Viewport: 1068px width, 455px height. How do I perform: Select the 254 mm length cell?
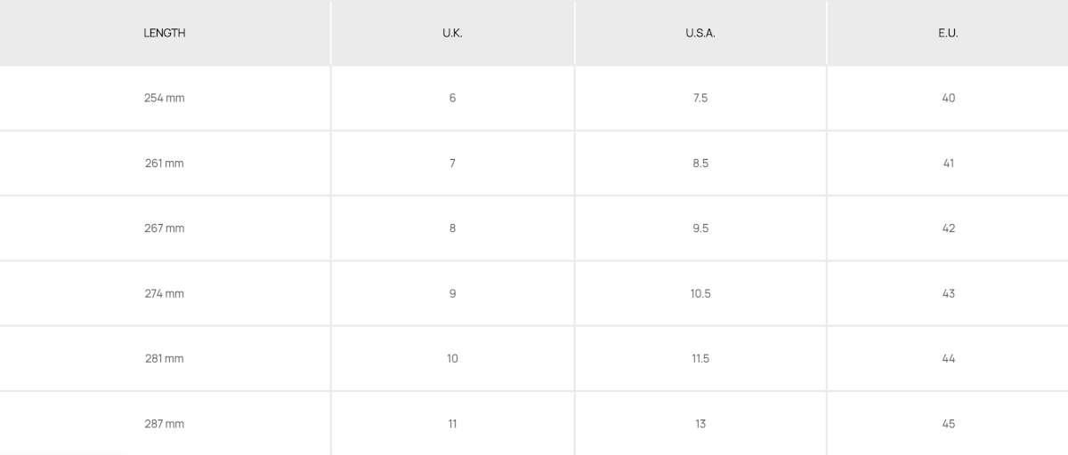click(x=165, y=98)
